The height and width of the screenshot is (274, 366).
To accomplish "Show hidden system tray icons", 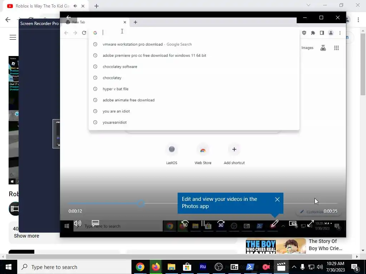I will point(294,267).
